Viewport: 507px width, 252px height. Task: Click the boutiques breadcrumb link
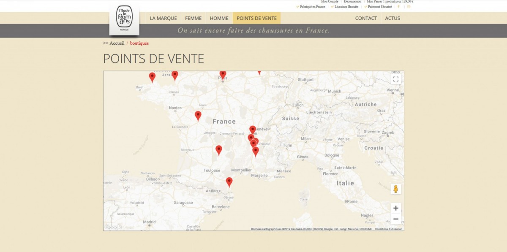pyautogui.click(x=139, y=43)
